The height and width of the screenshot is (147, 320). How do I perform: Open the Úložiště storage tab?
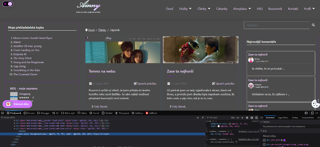107,113
